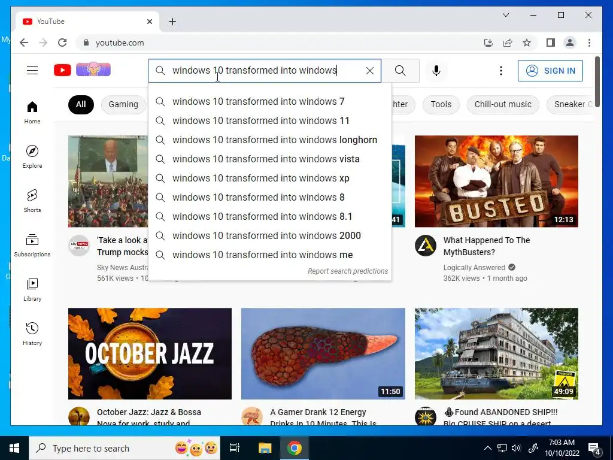613x460 pixels.
Task: Select the Sneaker filter chip
Action: click(570, 104)
